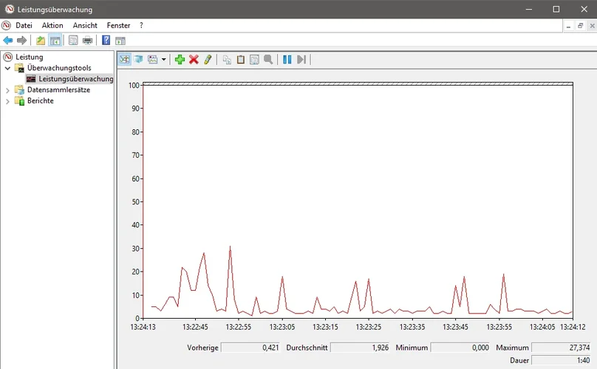The height and width of the screenshot is (369, 597).
Task: Expand the Datensammlersätze tree node
Action: coord(8,90)
